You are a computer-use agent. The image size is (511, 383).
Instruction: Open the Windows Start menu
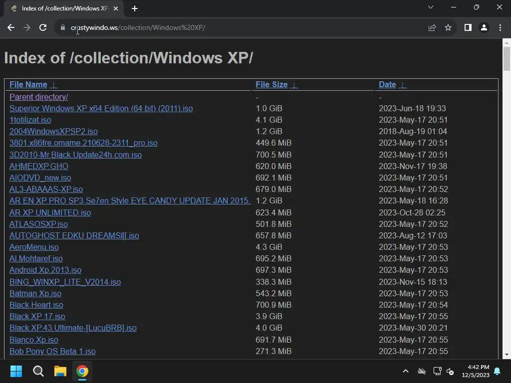[16, 371]
